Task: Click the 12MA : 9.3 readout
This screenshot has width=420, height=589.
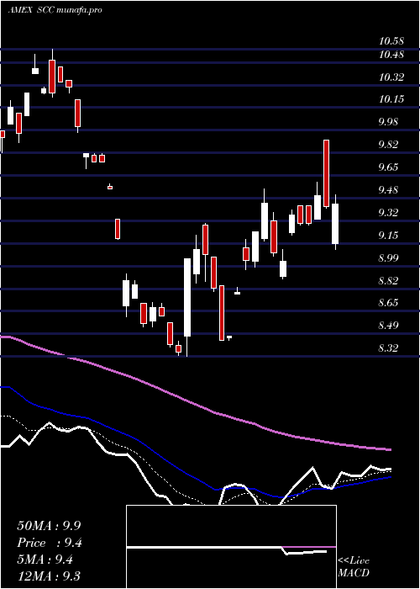Action: (49, 576)
